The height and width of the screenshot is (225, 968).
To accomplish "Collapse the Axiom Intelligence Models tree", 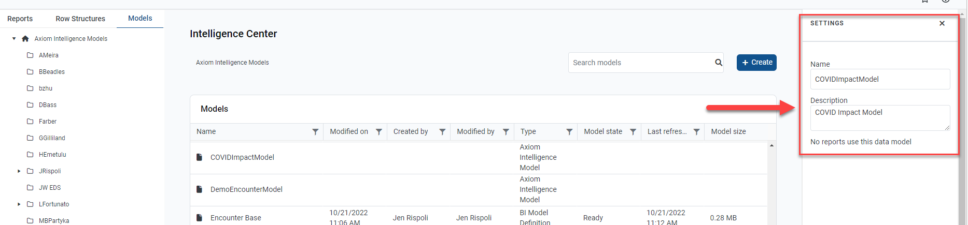I will [x=14, y=39].
